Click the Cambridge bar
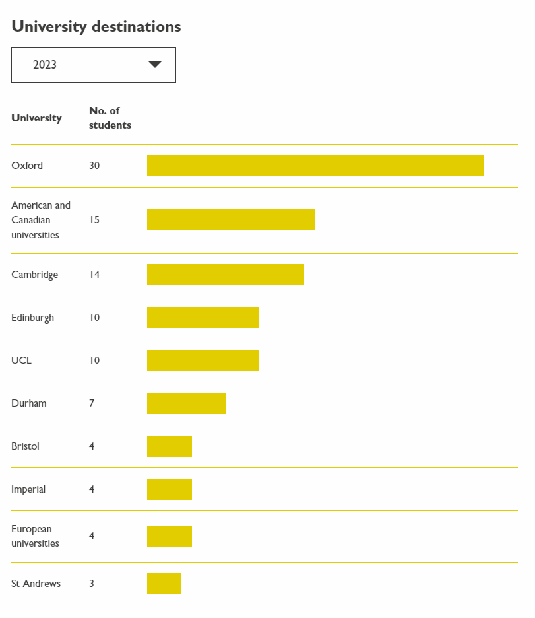Screen dimensions: 535x618 (x=225, y=275)
